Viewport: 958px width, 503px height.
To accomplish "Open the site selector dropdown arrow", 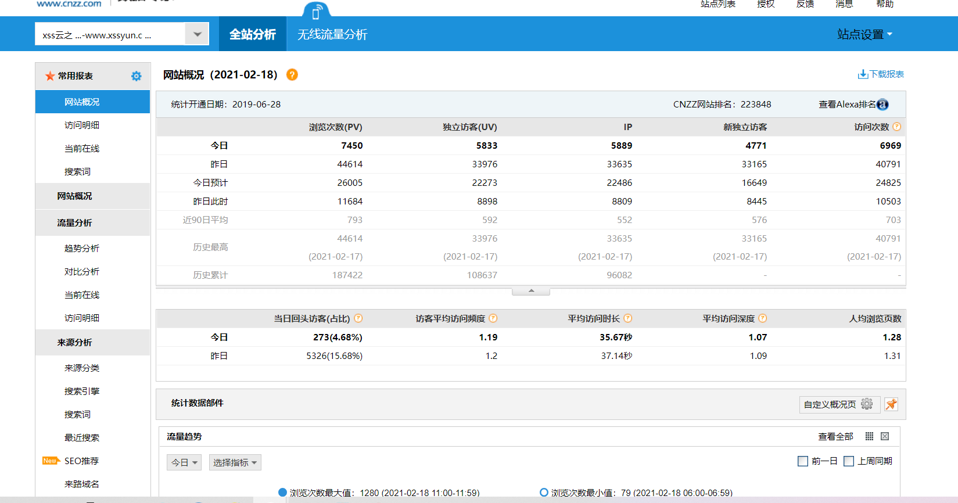I will 197,34.
